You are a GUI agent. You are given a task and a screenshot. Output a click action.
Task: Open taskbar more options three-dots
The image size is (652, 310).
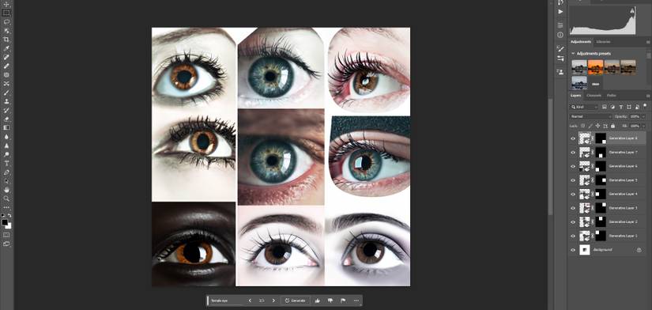coord(356,301)
